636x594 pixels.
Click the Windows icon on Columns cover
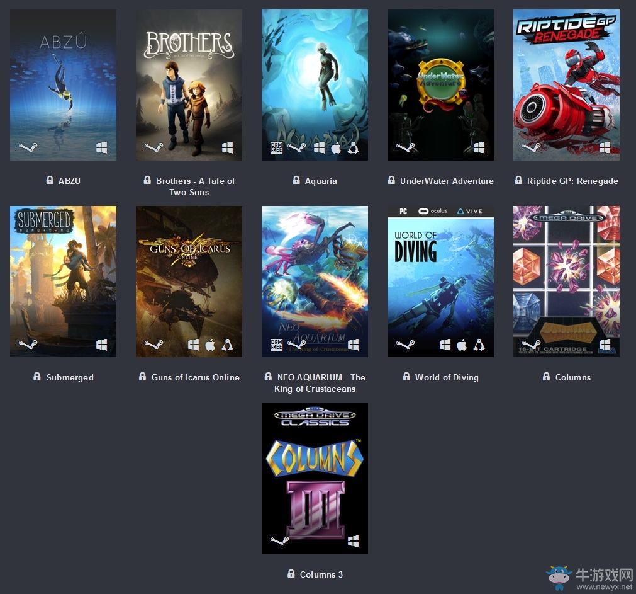(605, 345)
